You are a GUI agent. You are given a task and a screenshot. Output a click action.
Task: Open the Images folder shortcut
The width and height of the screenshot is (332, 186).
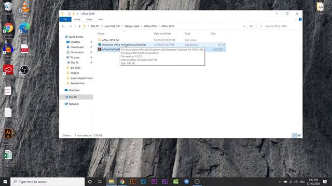click(x=75, y=73)
